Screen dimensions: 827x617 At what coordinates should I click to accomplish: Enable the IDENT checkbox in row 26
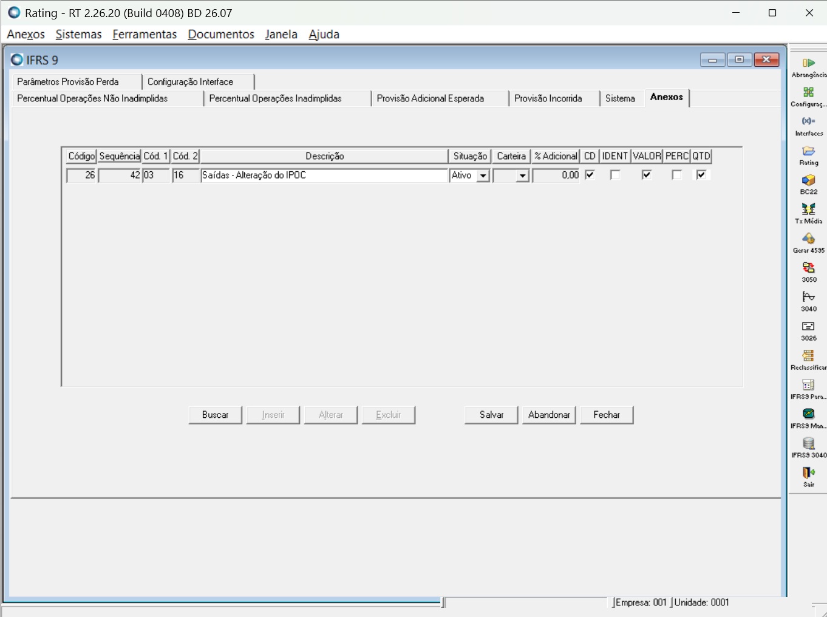point(615,175)
